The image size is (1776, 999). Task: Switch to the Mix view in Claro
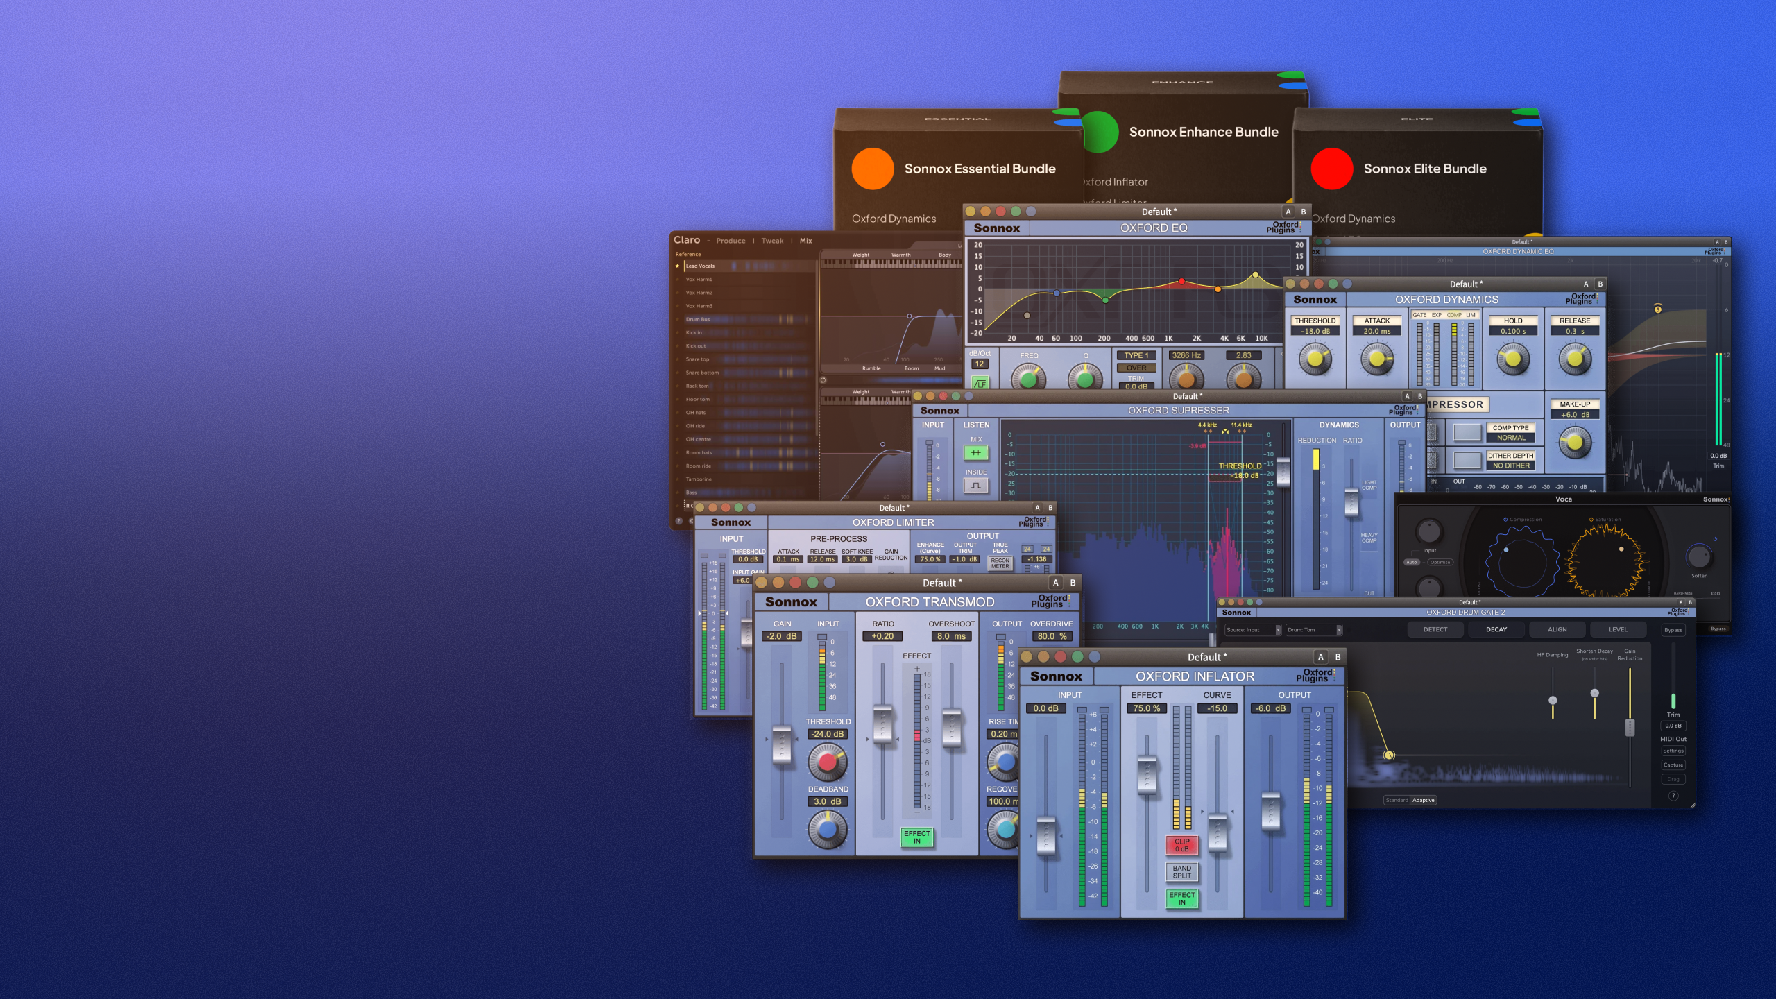(805, 241)
